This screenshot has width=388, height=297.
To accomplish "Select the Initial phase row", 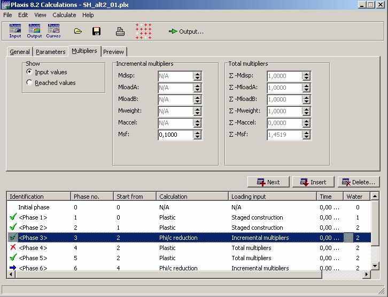I will pyautogui.click(x=189, y=207).
